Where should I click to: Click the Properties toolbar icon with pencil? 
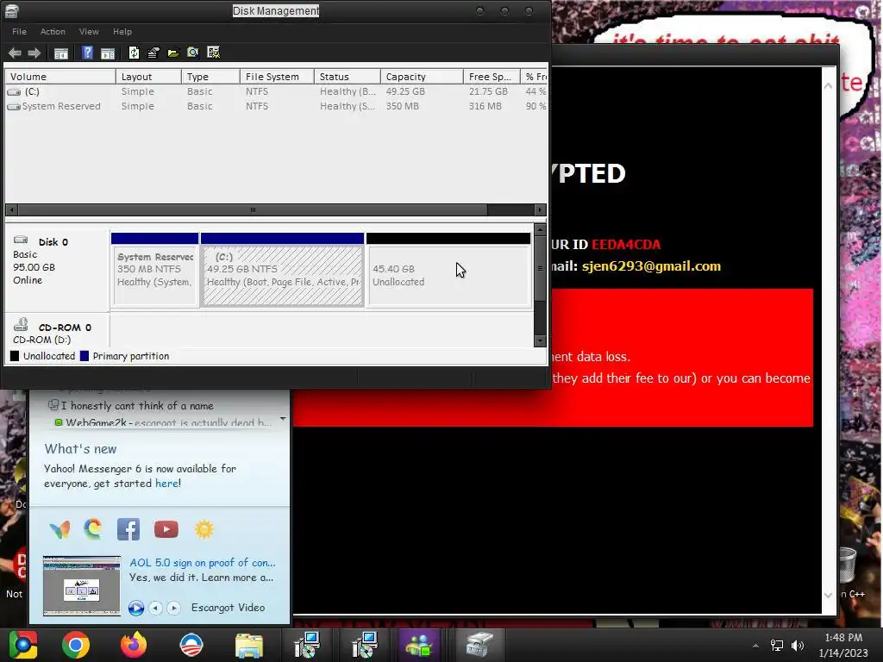[x=153, y=53]
